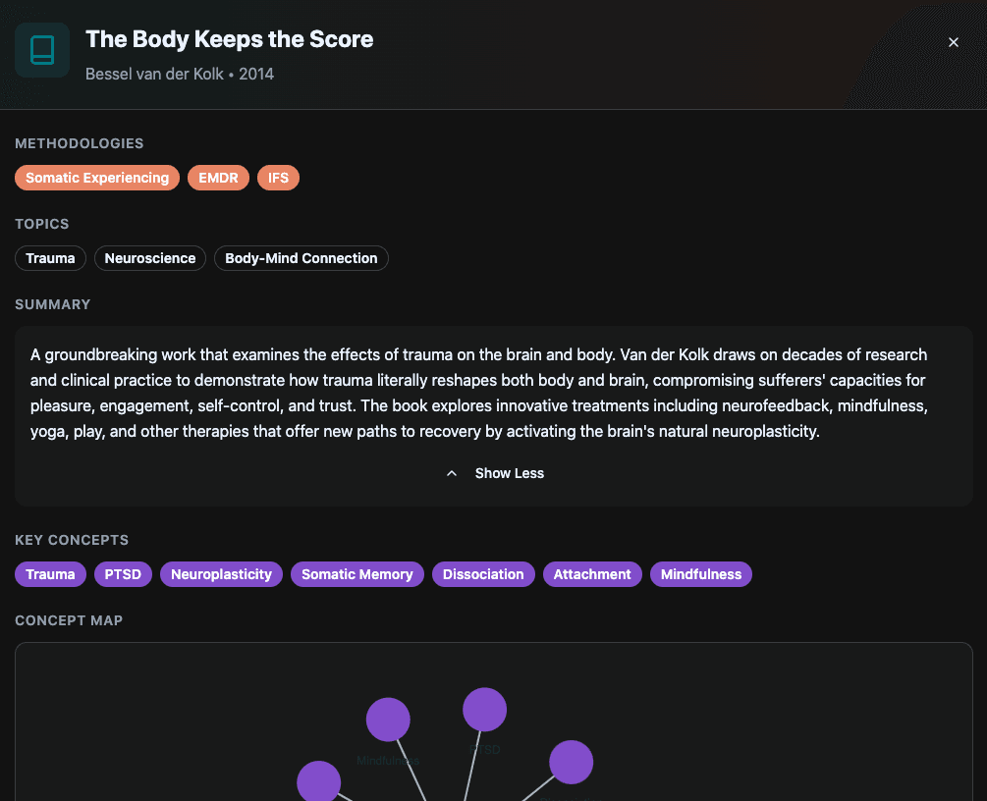Open the Methodologies section heading

[x=79, y=143]
